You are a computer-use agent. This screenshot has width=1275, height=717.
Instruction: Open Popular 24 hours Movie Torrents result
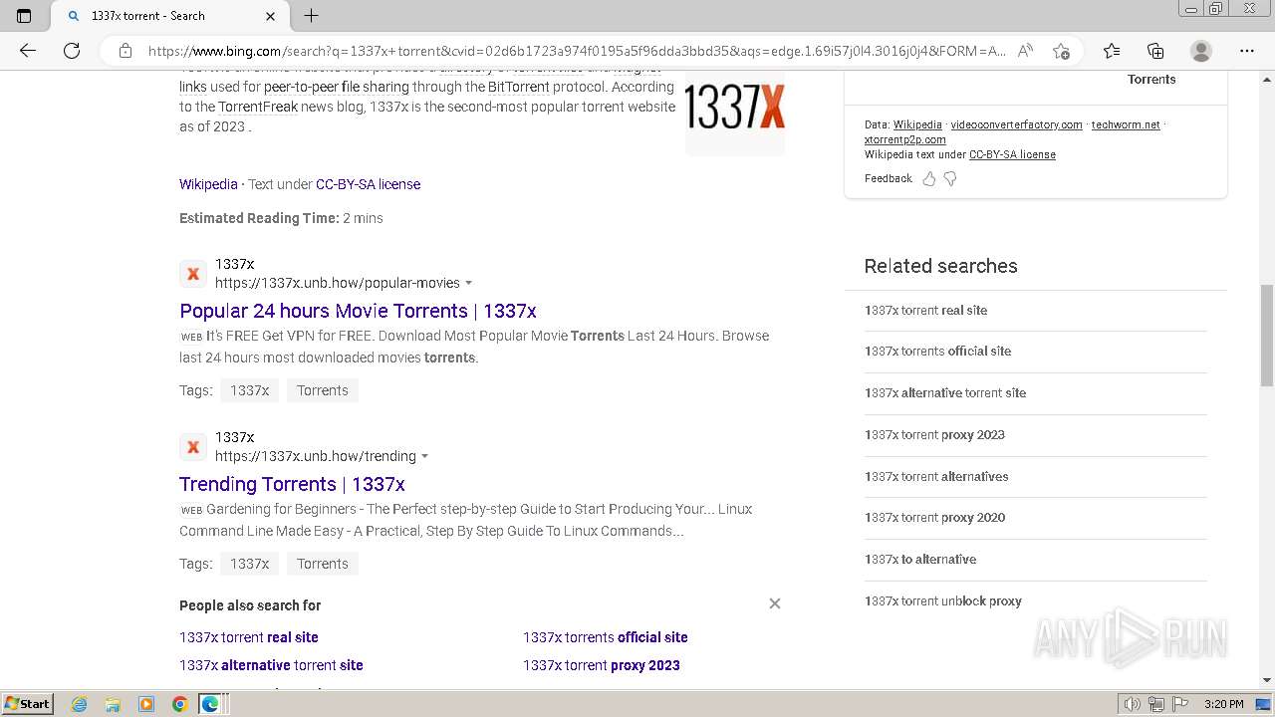(358, 311)
